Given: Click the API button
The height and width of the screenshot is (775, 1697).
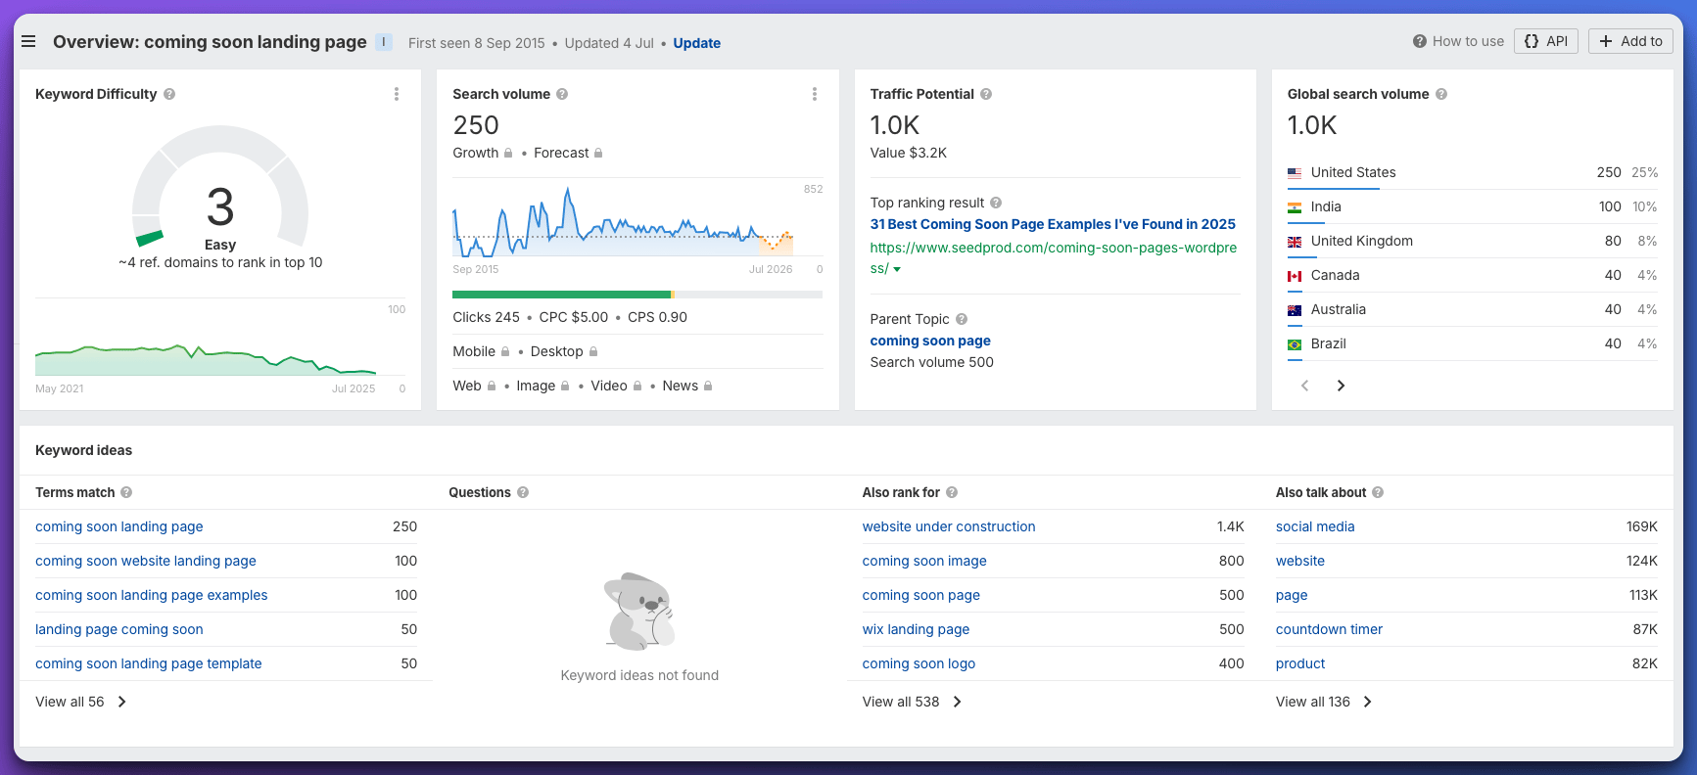Looking at the screenshot, I should [x=1546, y=41].
